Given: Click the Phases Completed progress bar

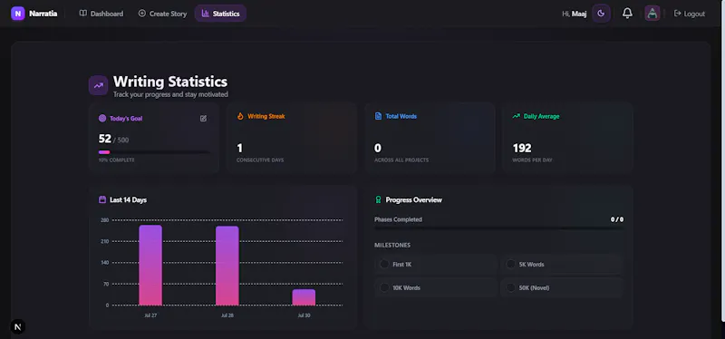Looking at the screenshot, I should tap(499, 228).
